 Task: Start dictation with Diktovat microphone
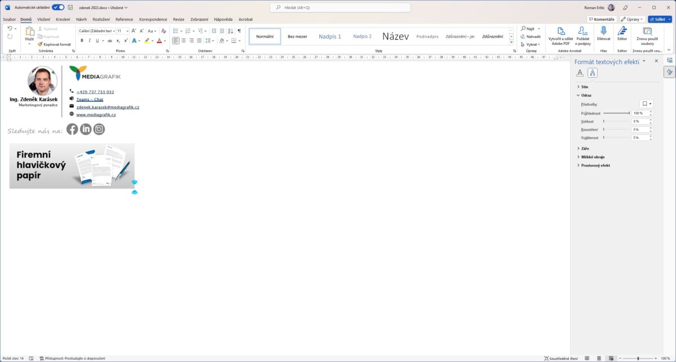(603, 34)
